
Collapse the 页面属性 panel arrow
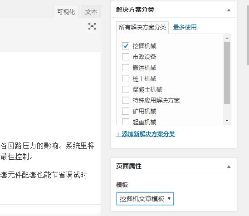[229, 167]
